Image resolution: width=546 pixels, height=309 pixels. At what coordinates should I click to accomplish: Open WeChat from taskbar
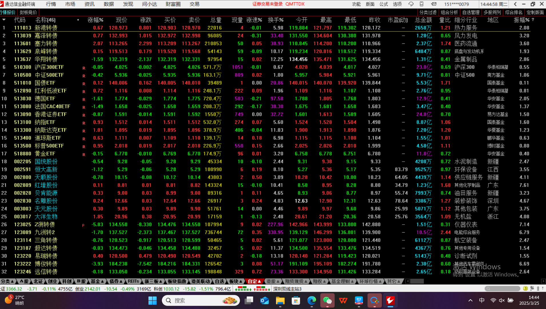[327, 300]
